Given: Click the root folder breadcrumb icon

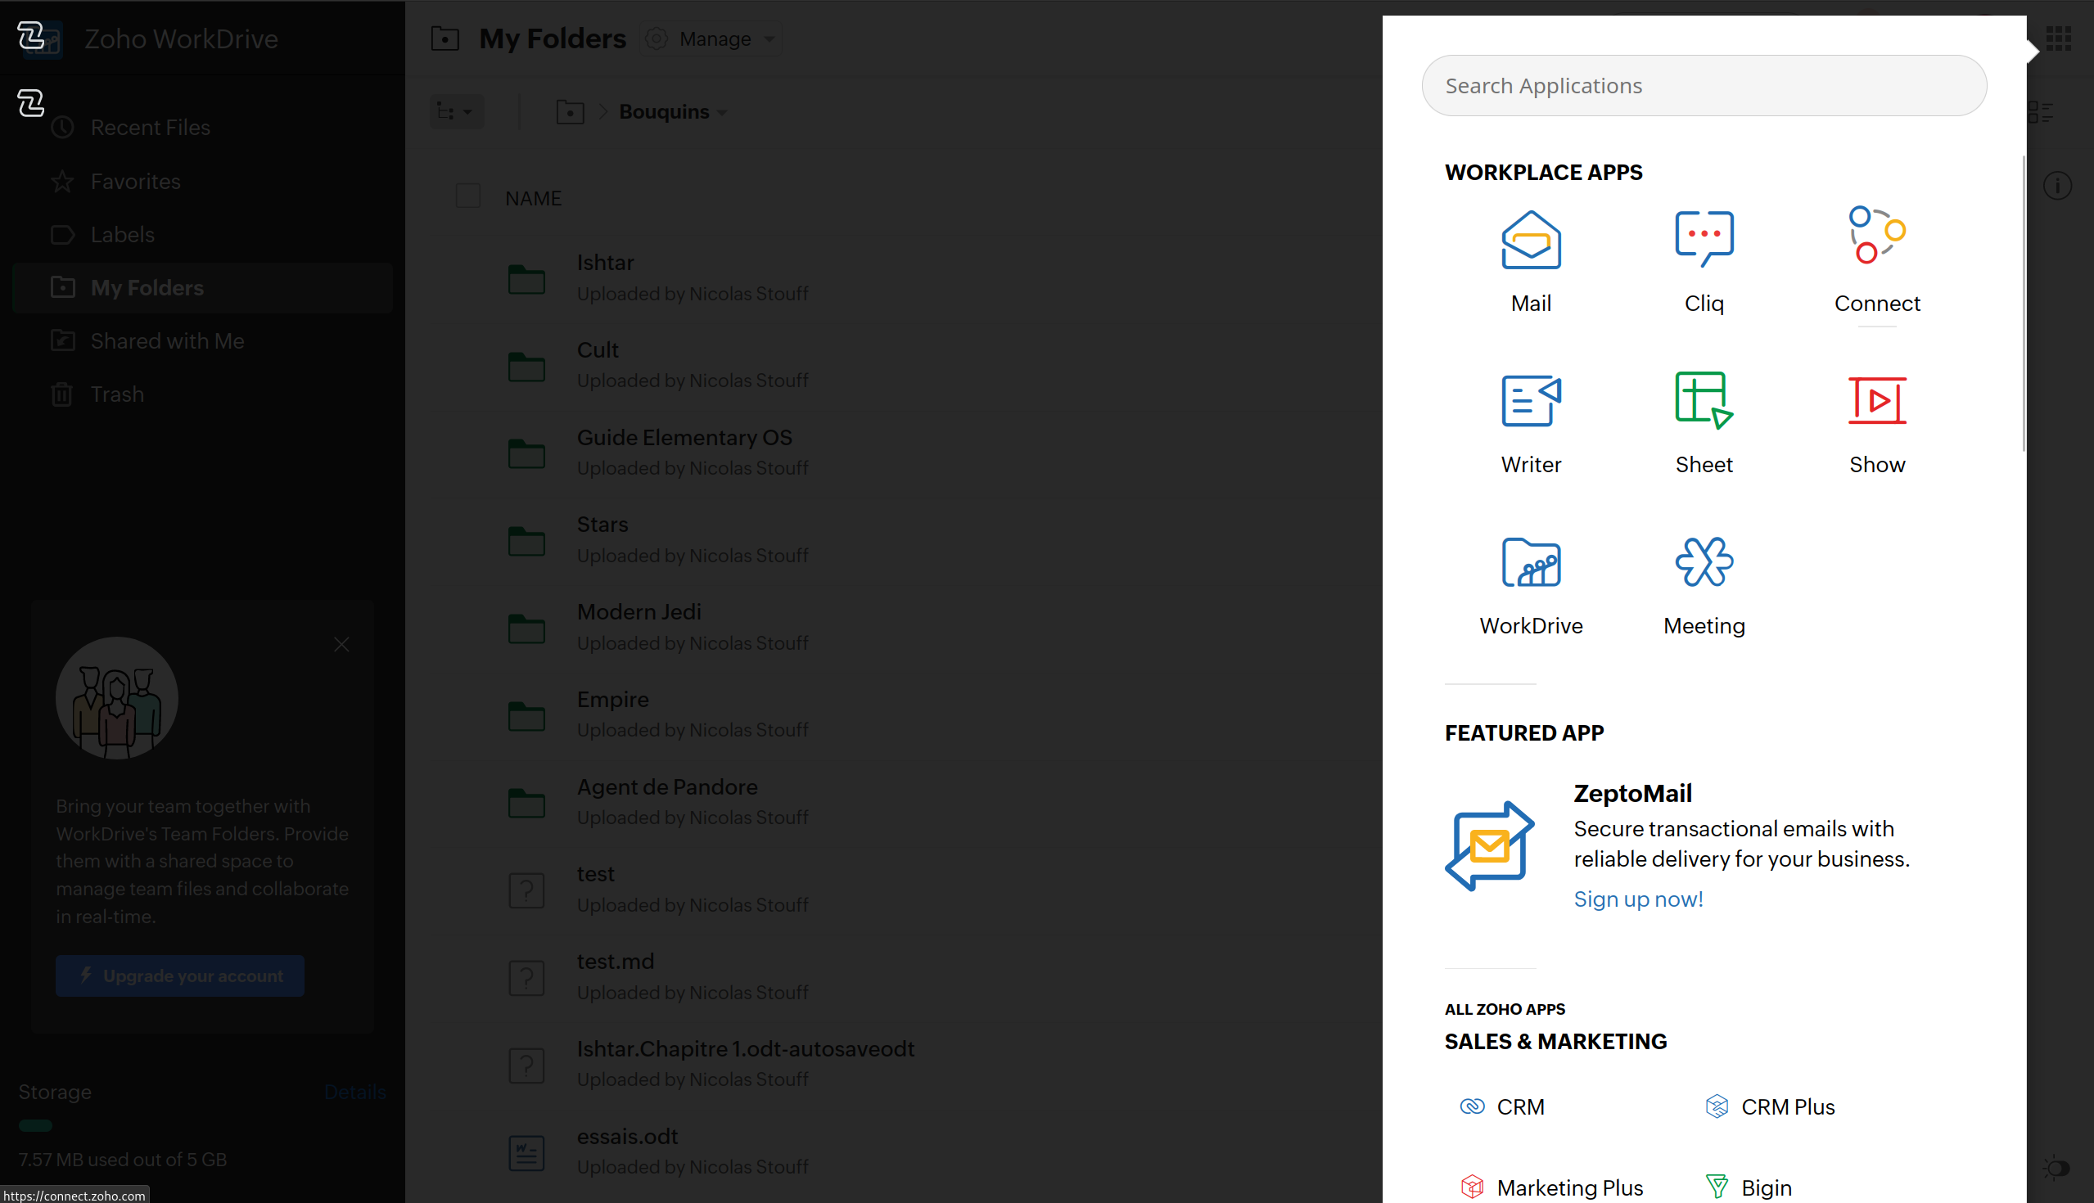Looking at the screenshot, I should click(570, 111).
